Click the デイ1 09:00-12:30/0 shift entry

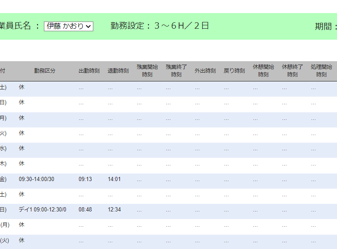click(x=42, y=210)
